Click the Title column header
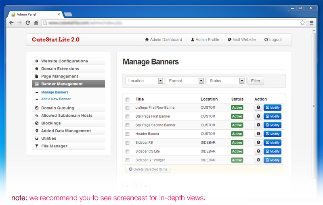The width and height of the screenshot is (323, 205). point(140,99)
